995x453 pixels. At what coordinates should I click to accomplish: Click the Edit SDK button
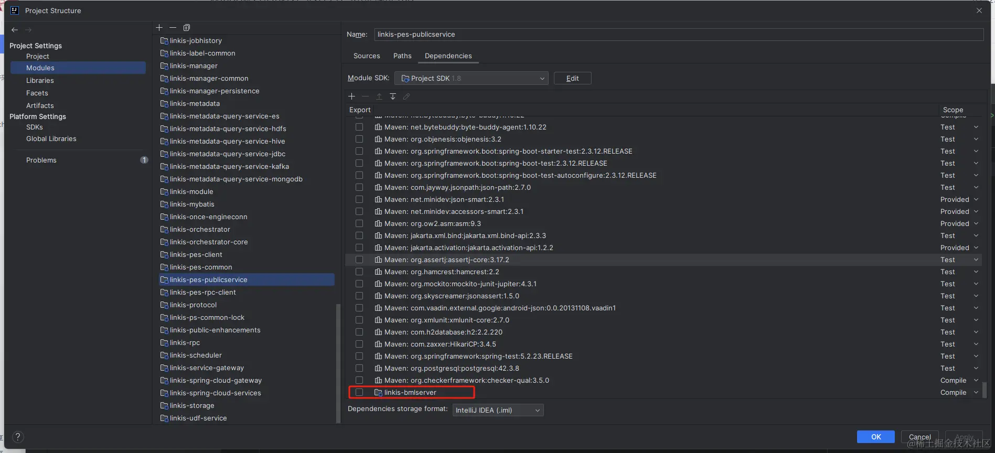point(572,79)
